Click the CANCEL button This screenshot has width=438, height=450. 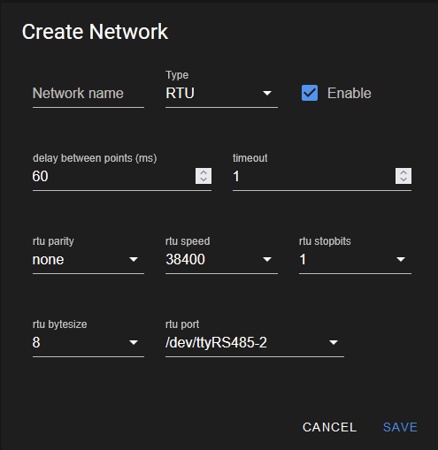329,427
